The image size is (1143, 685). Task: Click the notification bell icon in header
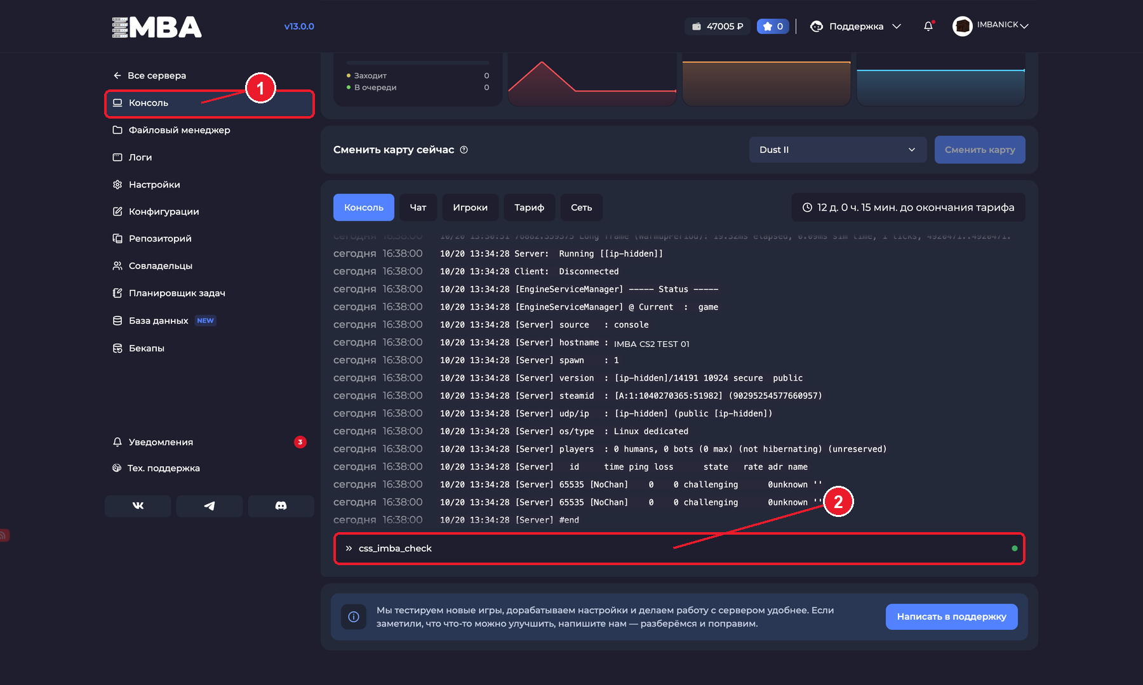coord(928,26)
